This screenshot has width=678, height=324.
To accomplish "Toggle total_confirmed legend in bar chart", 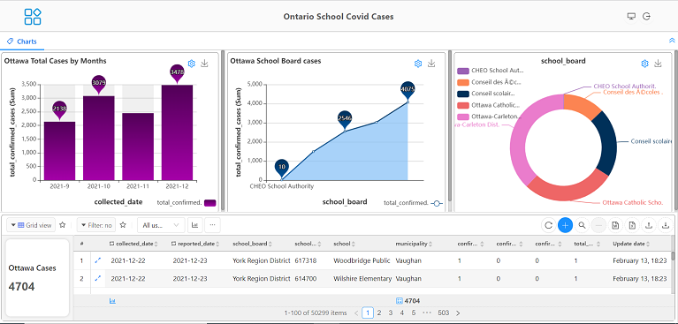I will [x=187, y=202].
